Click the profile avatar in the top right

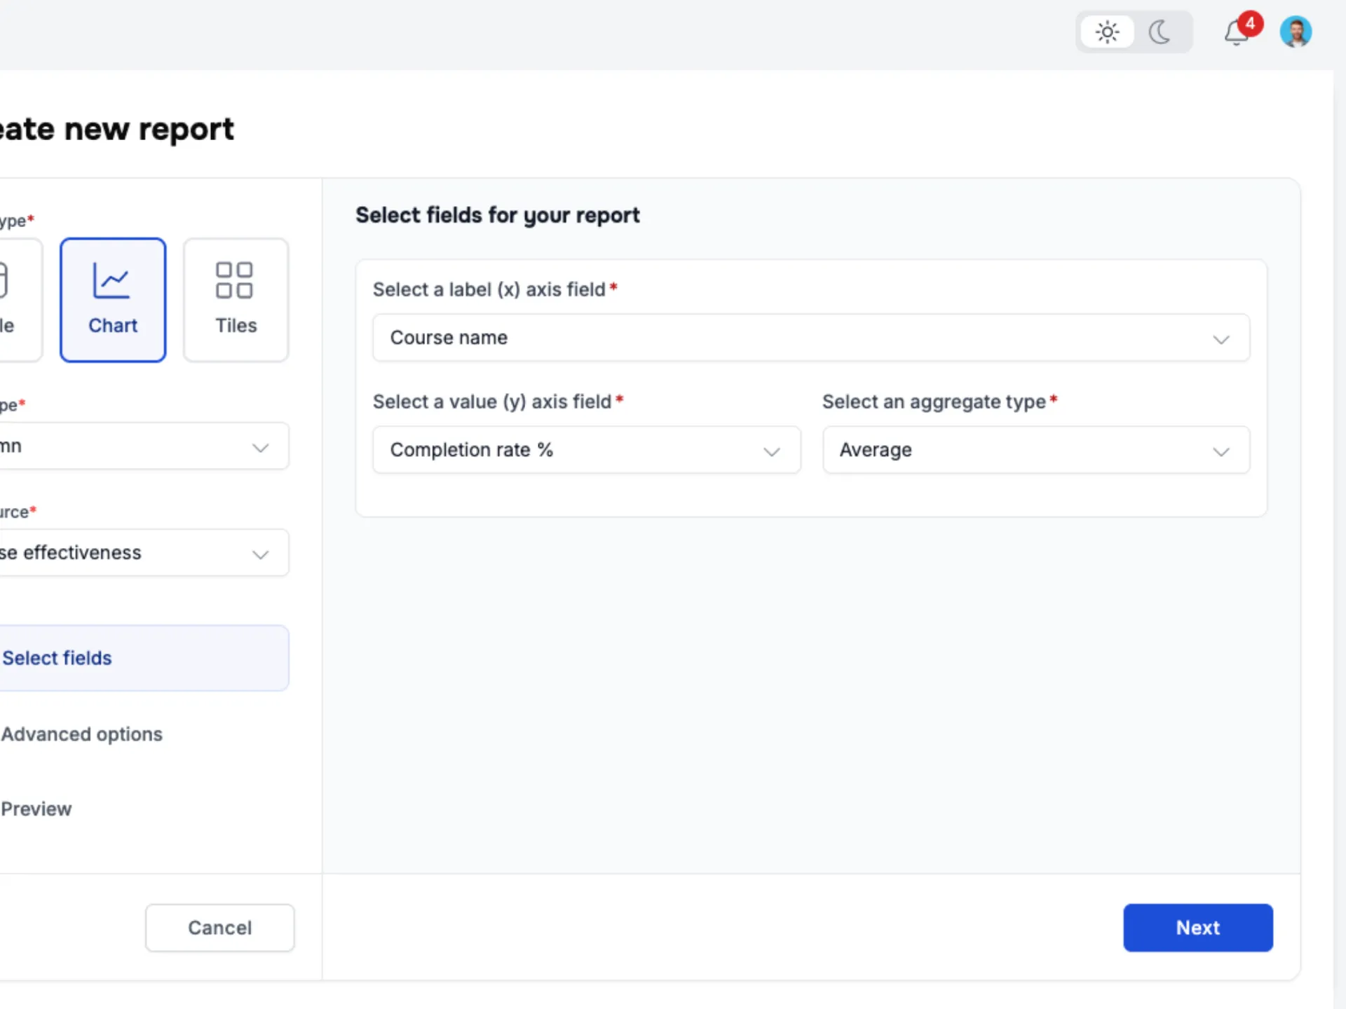click(x=1296, y=32)
